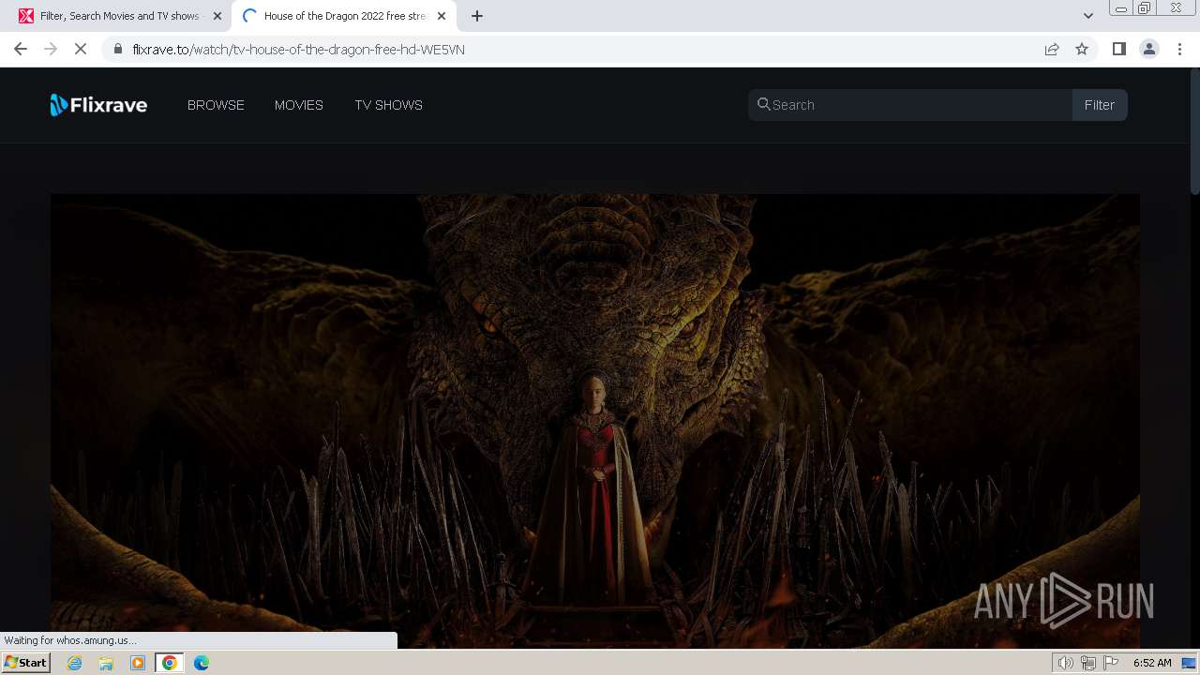
Task: Switch to the Filter, Search Movies tab
Action: point(118,16)
